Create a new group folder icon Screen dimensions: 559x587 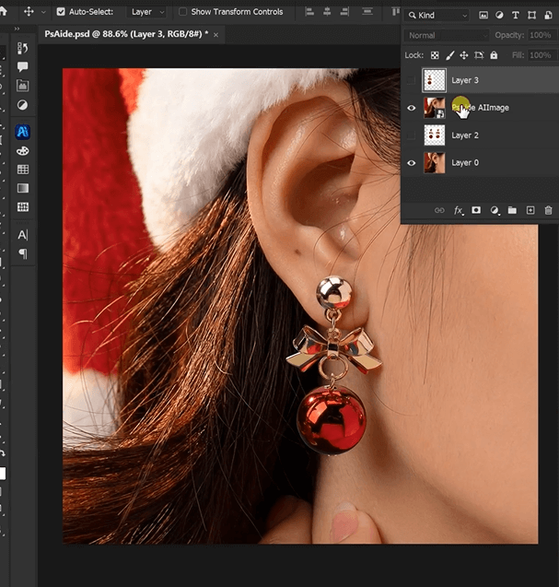pyautogui.click(x=512, y=210)
